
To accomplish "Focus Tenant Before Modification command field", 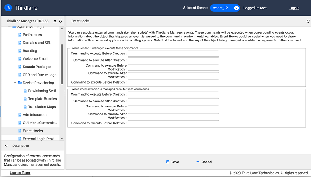I will click(x=173, y=67).
